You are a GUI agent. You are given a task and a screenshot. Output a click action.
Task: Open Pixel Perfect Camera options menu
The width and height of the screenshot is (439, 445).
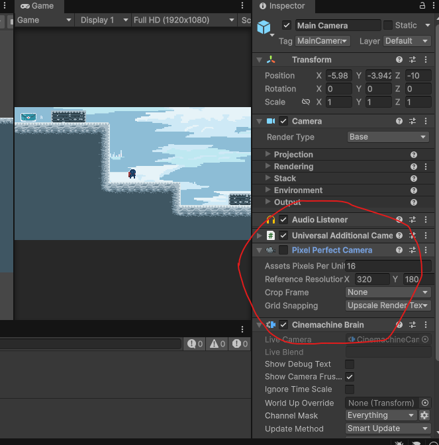(426, 250)
